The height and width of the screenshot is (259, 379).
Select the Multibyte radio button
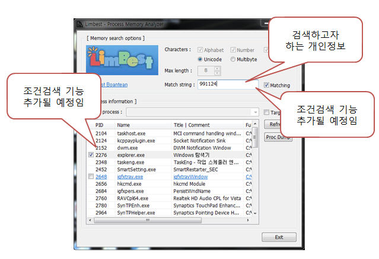pos(232,59)
